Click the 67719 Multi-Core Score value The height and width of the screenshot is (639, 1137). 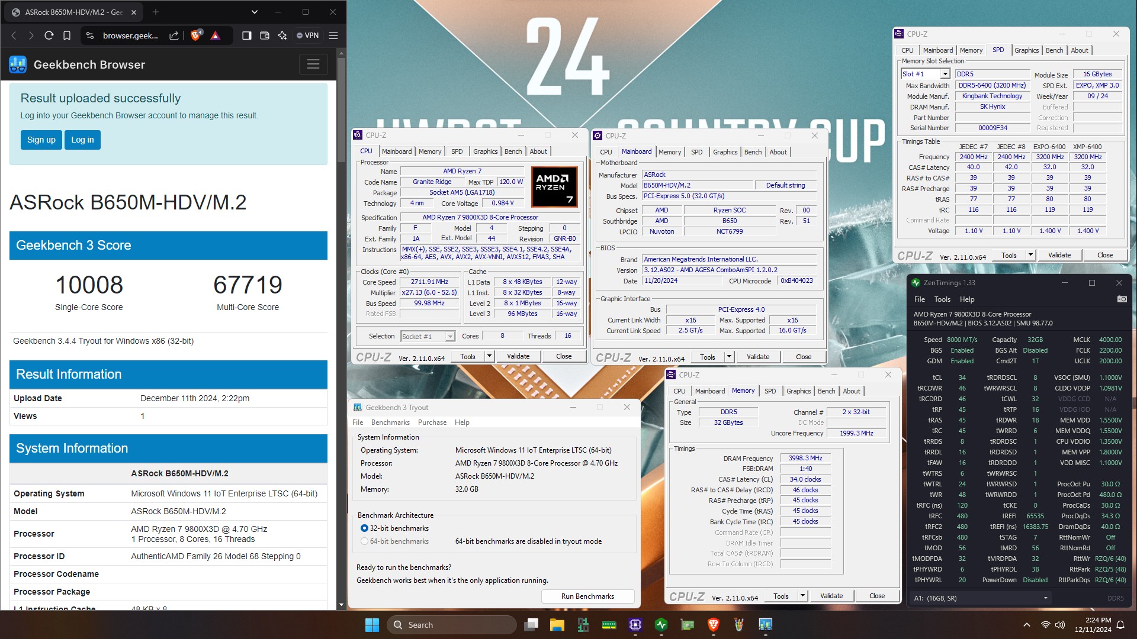pyautogui.click(x=248, y=285)
